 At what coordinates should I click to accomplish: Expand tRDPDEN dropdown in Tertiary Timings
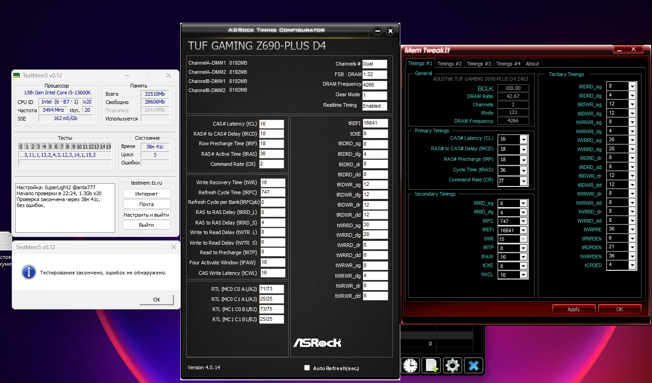[632, 247]
